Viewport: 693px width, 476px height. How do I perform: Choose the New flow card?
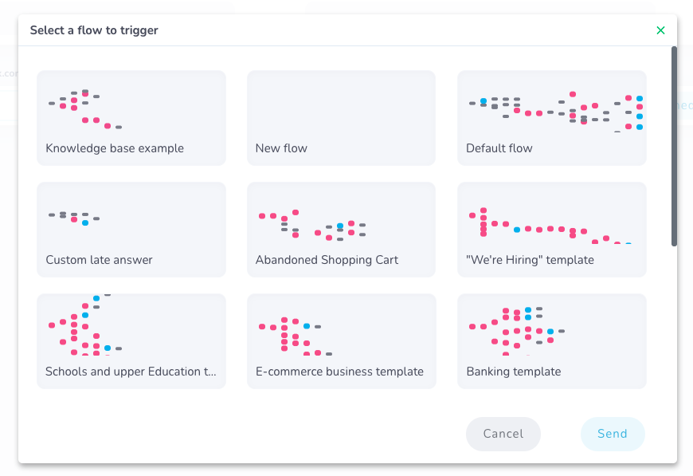(341, 118)
